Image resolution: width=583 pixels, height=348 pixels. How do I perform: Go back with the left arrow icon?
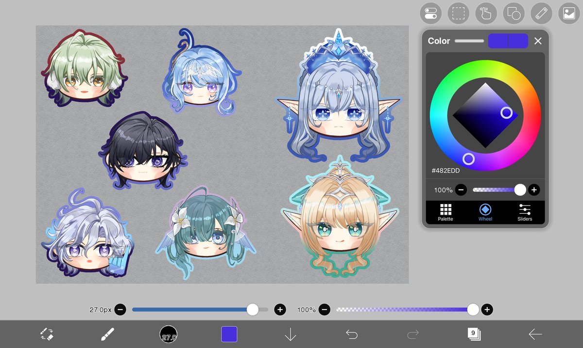(x=535, y=334)
